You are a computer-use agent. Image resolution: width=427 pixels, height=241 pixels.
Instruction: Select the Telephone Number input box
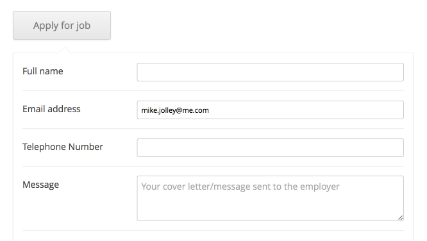[270, 148]
